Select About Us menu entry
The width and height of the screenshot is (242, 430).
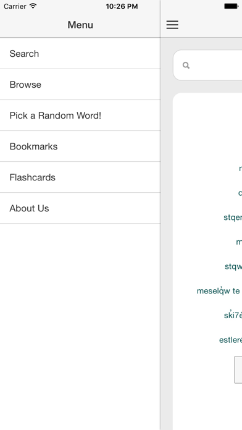pos(80,208)
